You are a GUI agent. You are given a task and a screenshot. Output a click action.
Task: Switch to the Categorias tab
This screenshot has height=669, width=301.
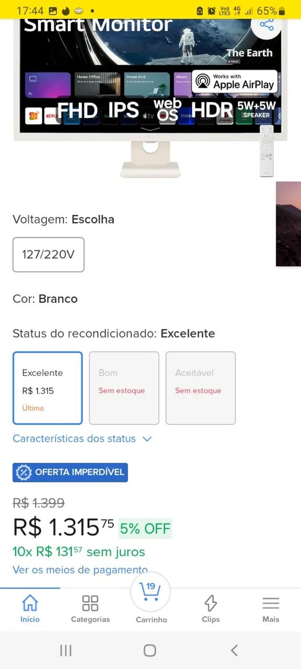click(x=90, y=609)
